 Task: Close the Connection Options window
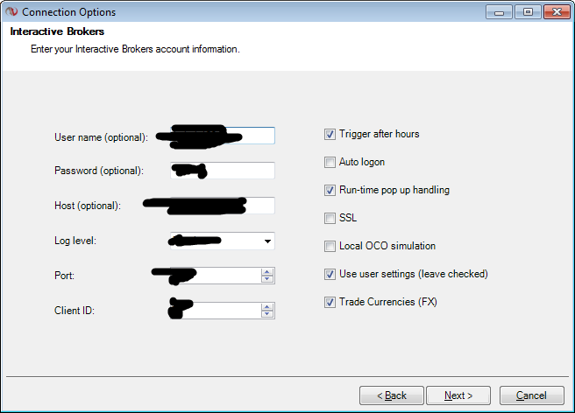(557, 12)
